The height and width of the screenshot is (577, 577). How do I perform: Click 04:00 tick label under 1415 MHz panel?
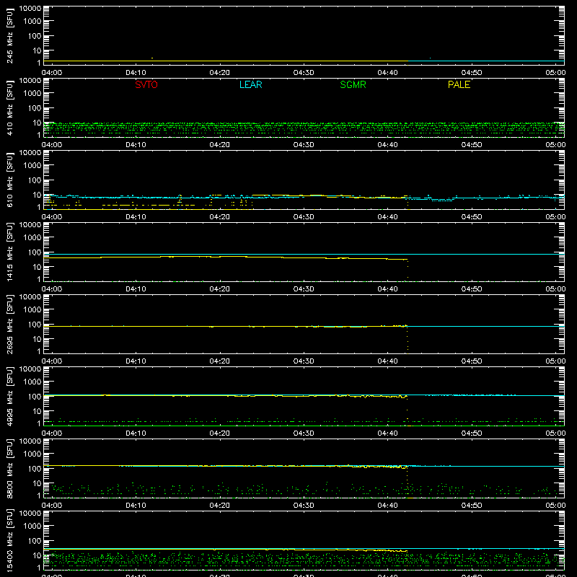[51, 289]
